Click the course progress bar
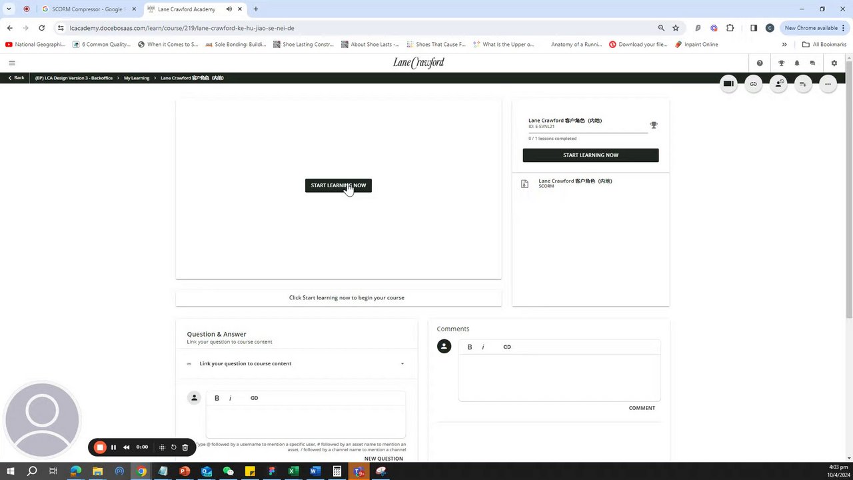 point(588,133)
